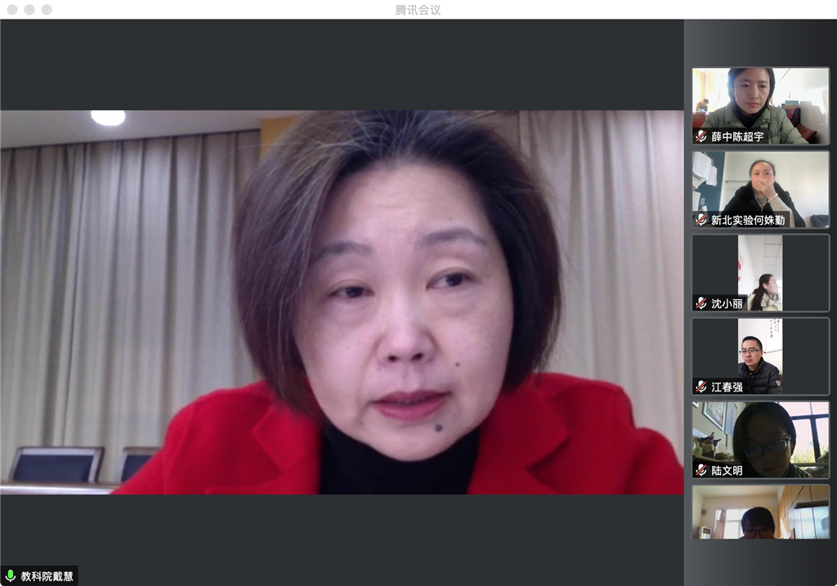Click the muted microphone icon beside 沈小丽
Screen dimensions: 837x586
pos(701,304)
